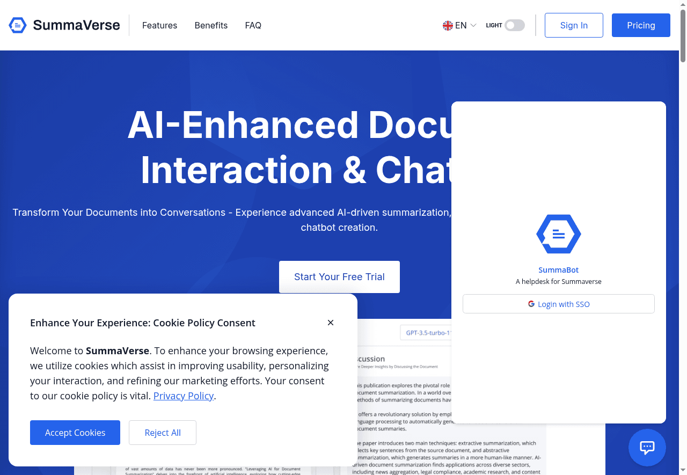The height and width of the screenshot is (475, 687).
Task: Select the FAQ nav item
Action: point(253,25)
